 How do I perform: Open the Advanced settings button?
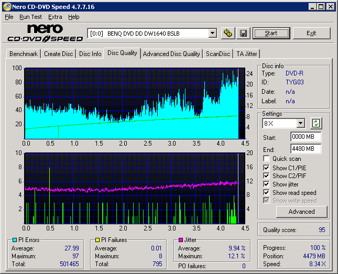301,212
